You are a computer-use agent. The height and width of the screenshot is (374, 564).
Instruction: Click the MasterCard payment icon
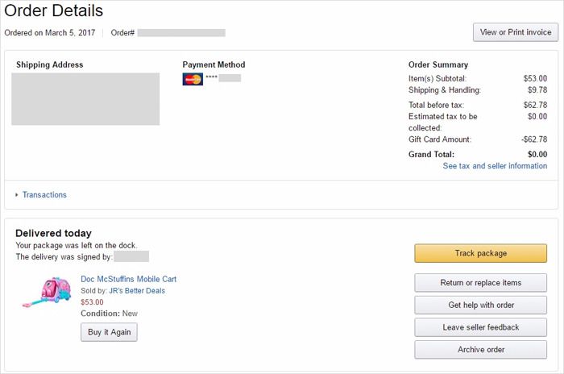(193, 79)
